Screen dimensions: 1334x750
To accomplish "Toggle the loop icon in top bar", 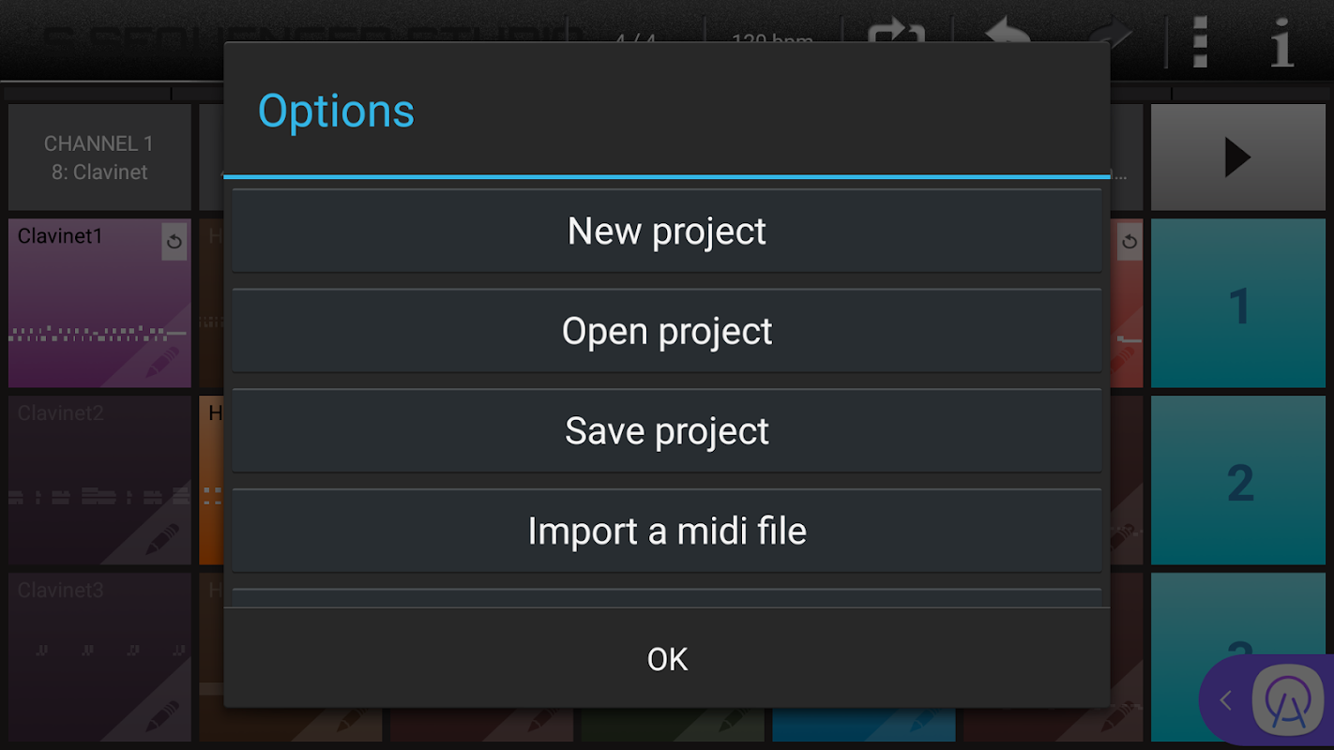I will [896, 36].
